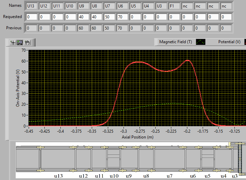Click Requested voltage field for F1

174,17
